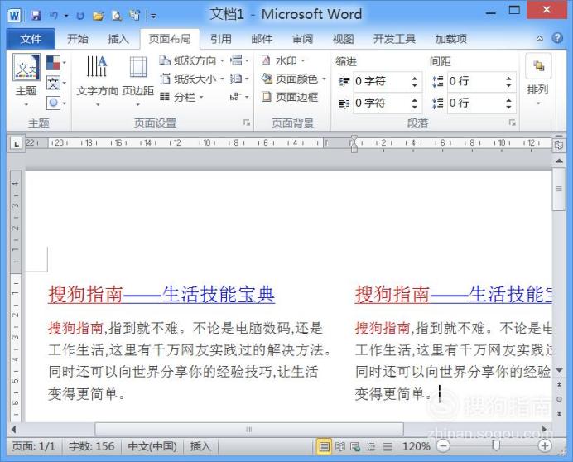The image size is (573, 462).
Task: Click the Undo arrow icon
Action: click(54, 16)
